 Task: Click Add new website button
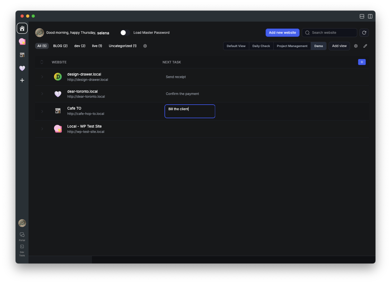point(282,33)
